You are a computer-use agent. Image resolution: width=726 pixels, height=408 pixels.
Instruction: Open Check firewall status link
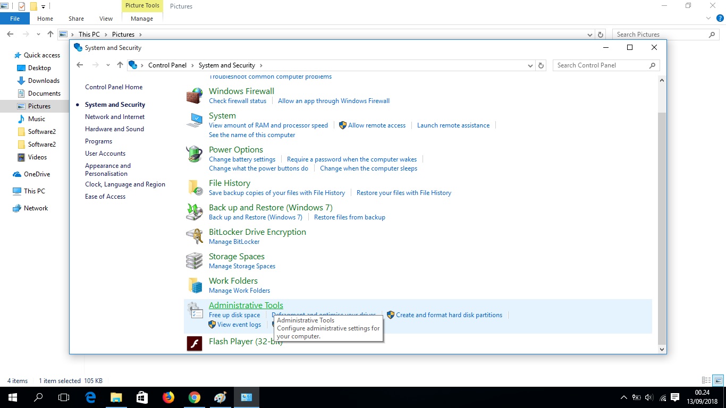(x=238, y=101)
